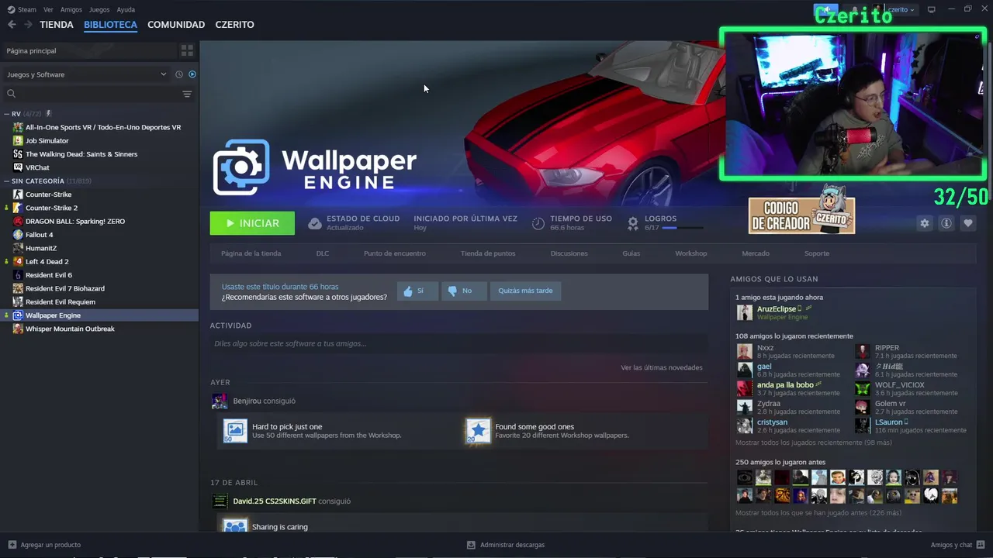Screen dimensions: 993x558
Task: Open the DLC tab
Action: (323, 253)
